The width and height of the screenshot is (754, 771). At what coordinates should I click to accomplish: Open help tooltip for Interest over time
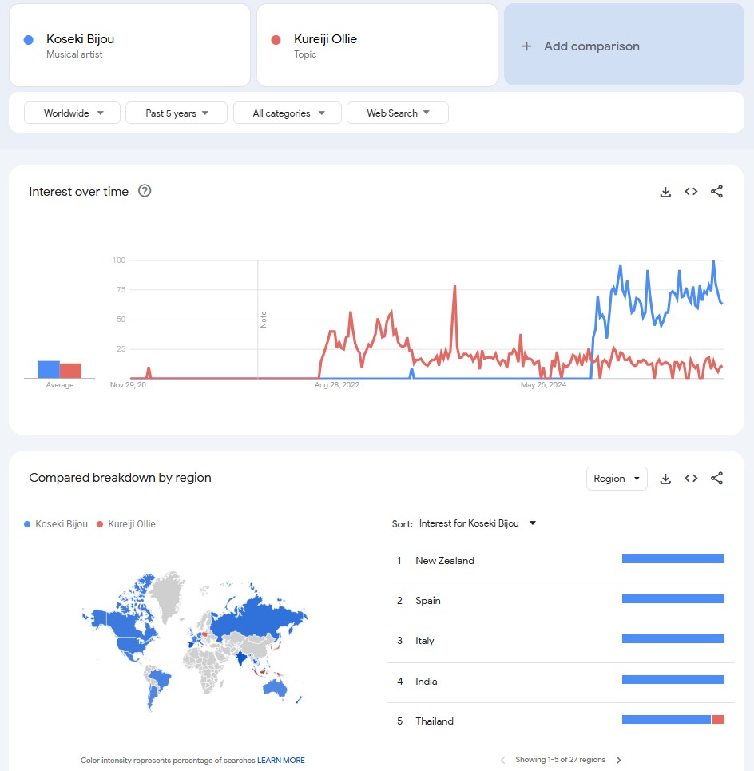(145, 191)
